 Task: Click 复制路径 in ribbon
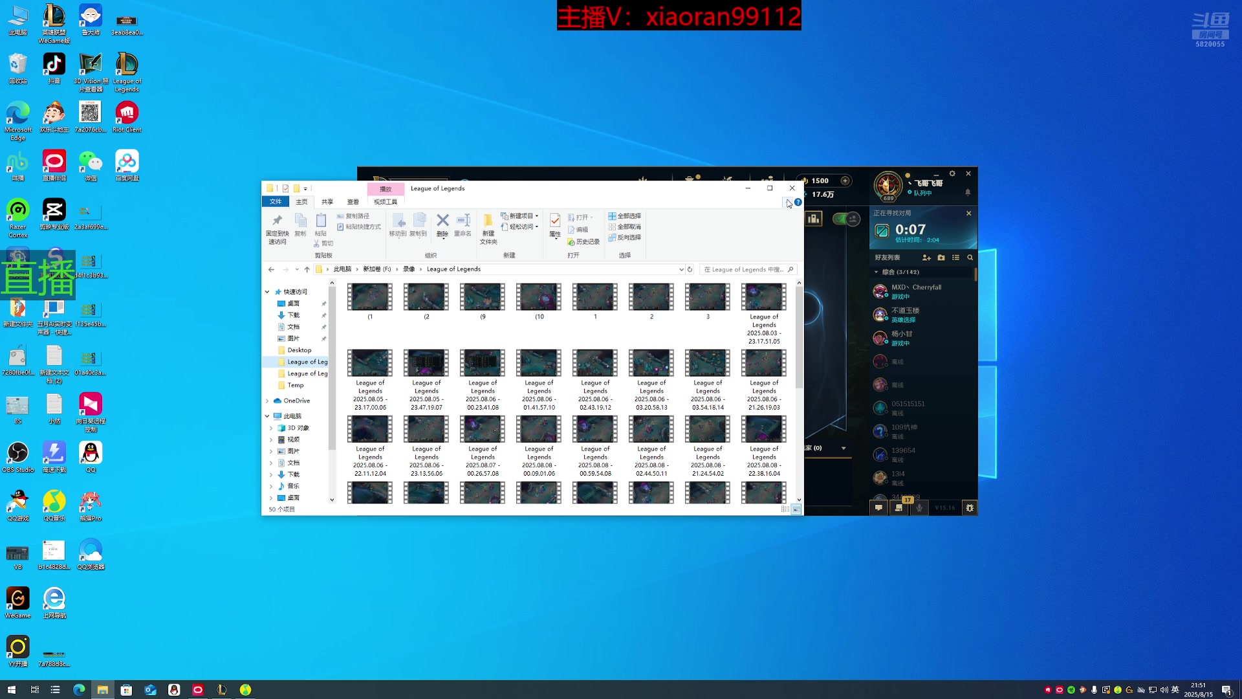(x=353, y=216)
